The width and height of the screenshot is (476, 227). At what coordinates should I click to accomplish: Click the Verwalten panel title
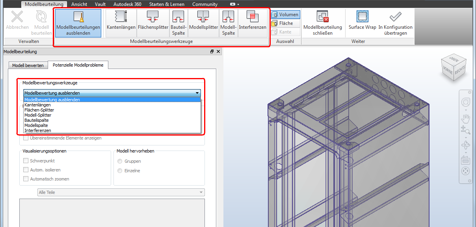click(x=29, y=41)
